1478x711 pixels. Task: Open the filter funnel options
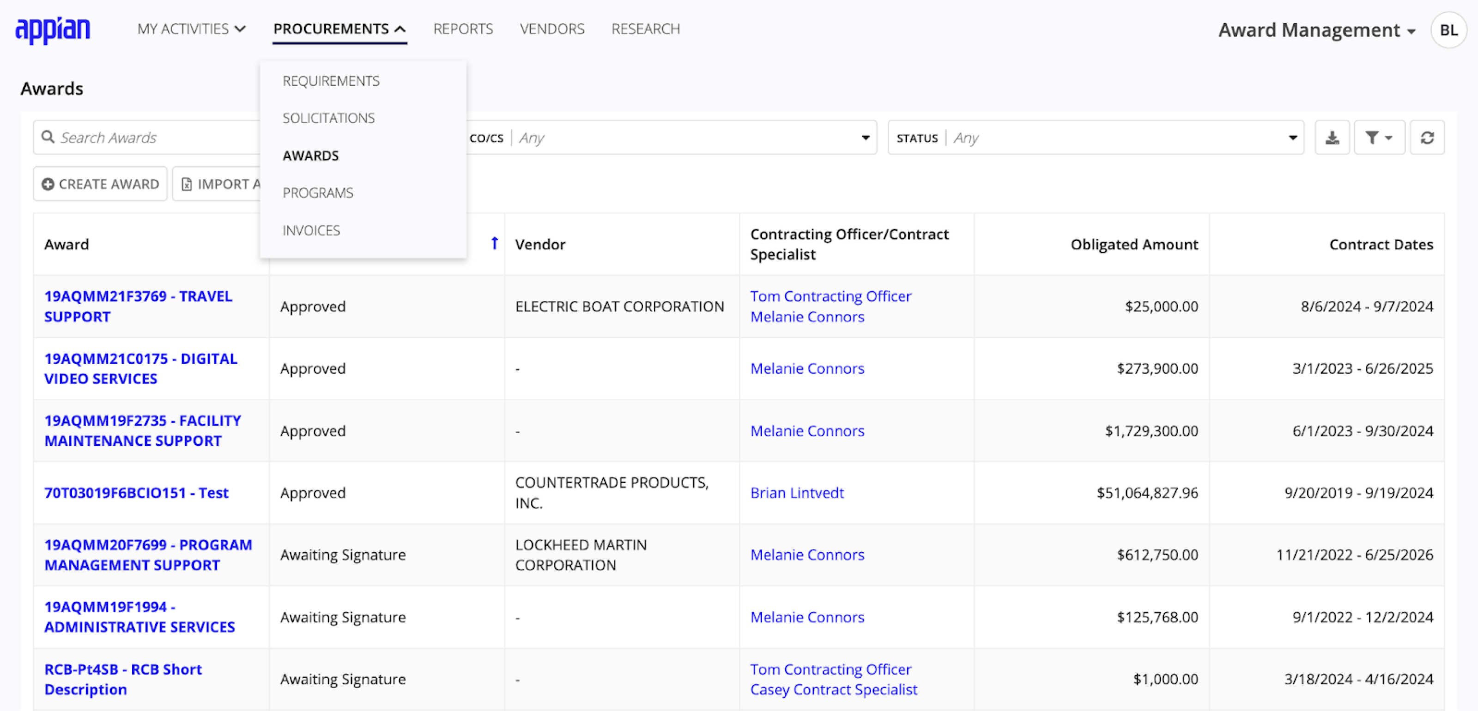[1379, 138]
